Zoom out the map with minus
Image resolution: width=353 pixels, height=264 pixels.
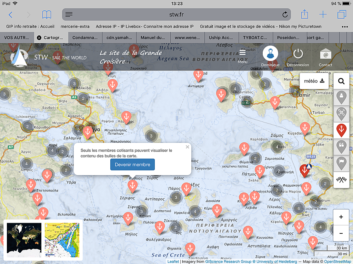coord(341,233)
